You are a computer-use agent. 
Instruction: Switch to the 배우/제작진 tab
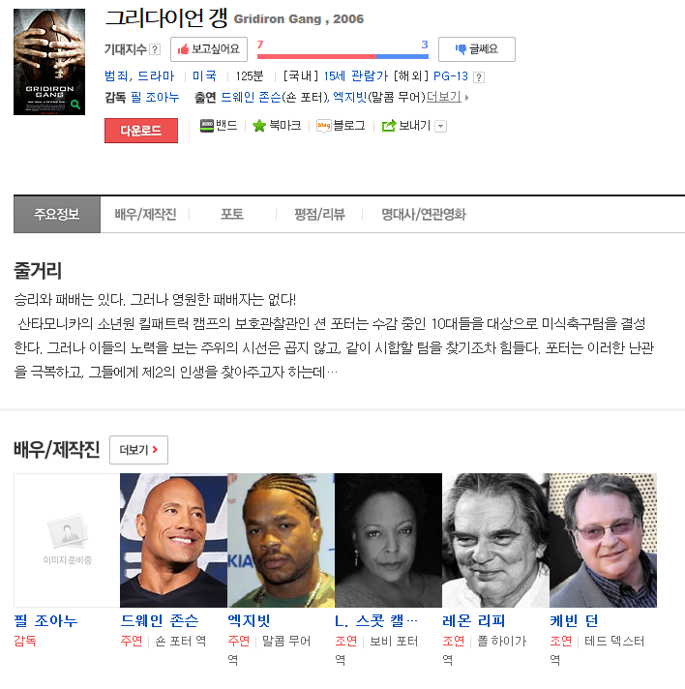(x=145, y=215)
